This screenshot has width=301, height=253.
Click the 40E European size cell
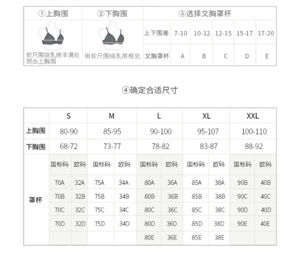pyautogui.click(x=265, y=224)
